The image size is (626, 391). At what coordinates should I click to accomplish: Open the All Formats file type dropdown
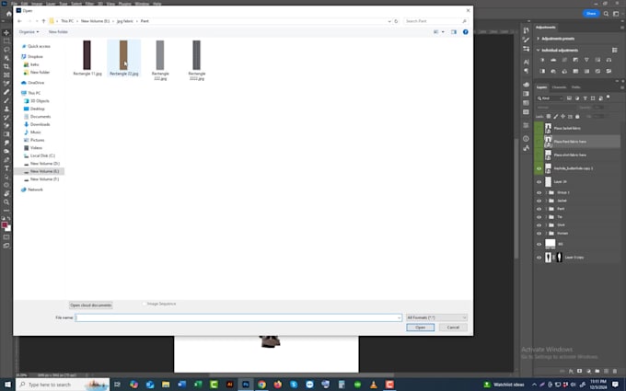click(x=436, y=317)
